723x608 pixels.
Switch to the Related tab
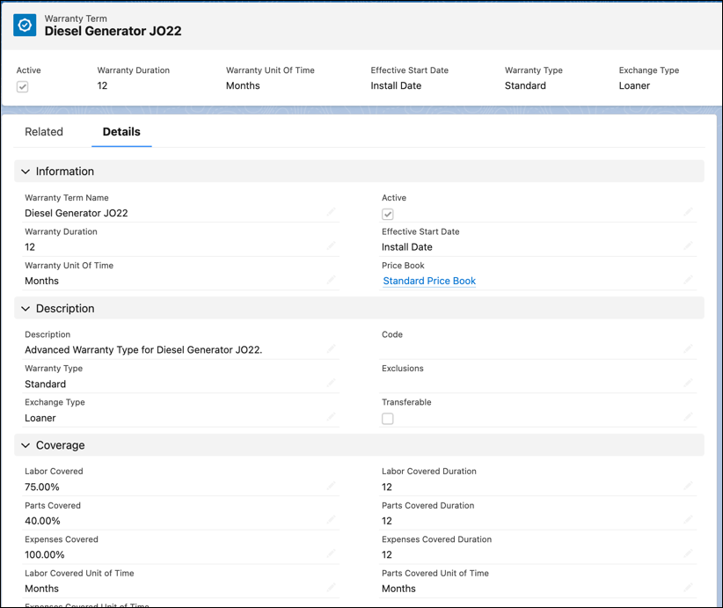[44, 131]
